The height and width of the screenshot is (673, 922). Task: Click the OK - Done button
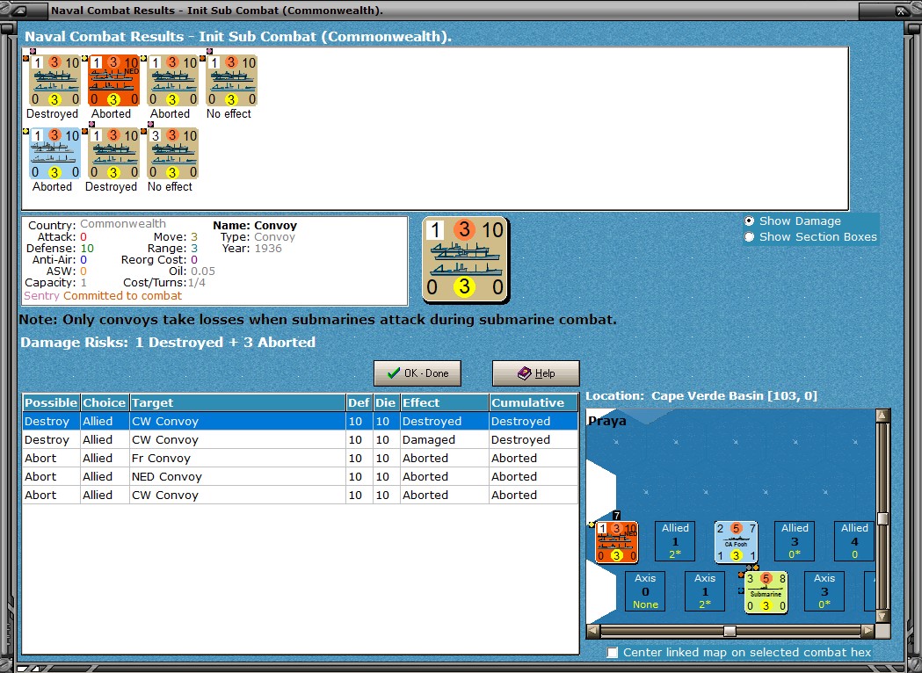pos(417,373)
